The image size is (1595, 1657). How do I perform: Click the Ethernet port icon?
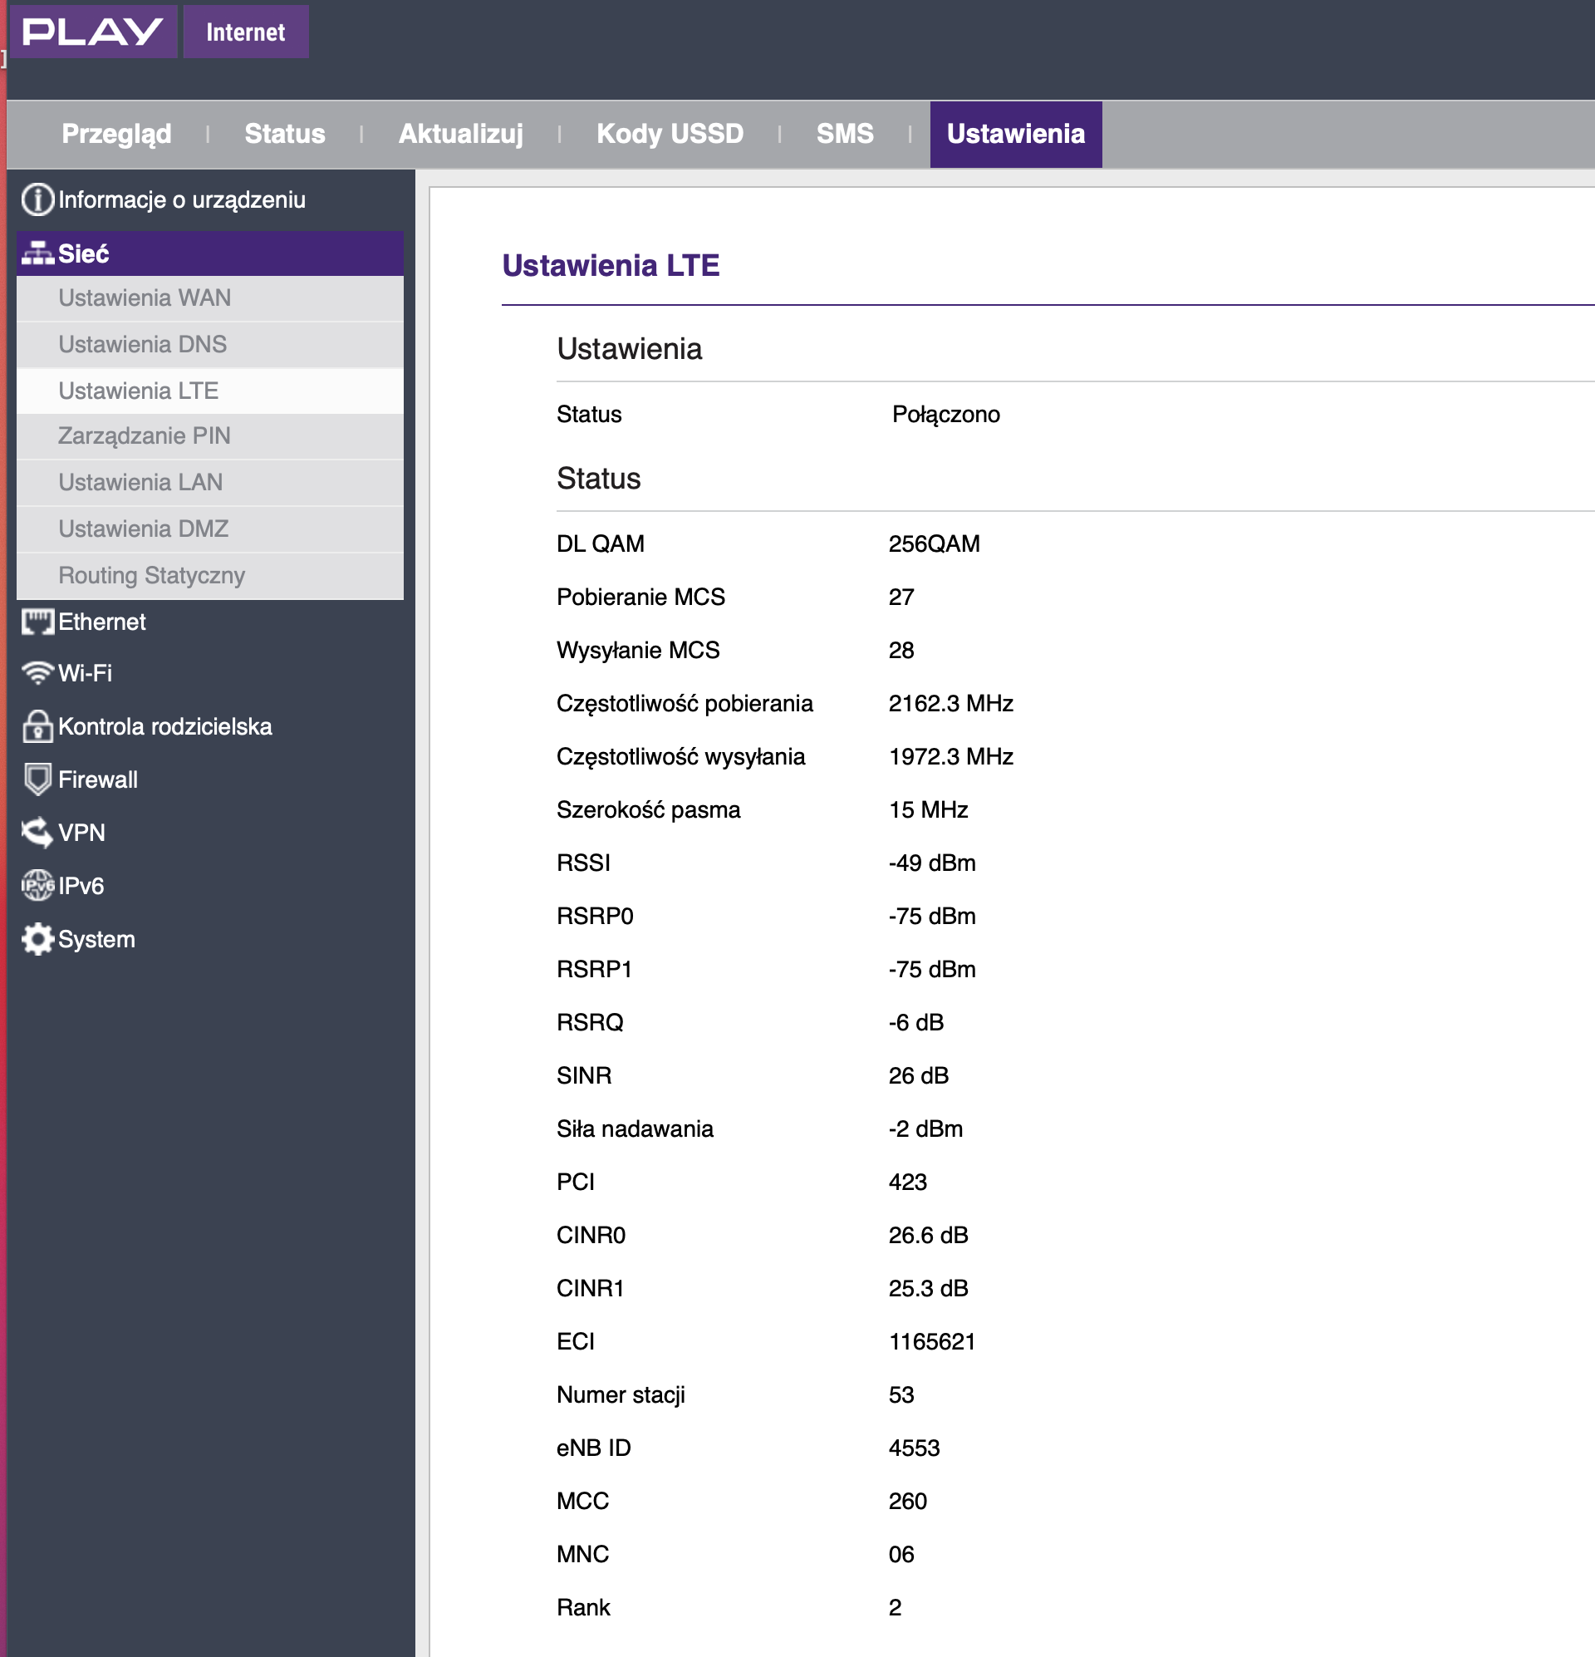37,622
